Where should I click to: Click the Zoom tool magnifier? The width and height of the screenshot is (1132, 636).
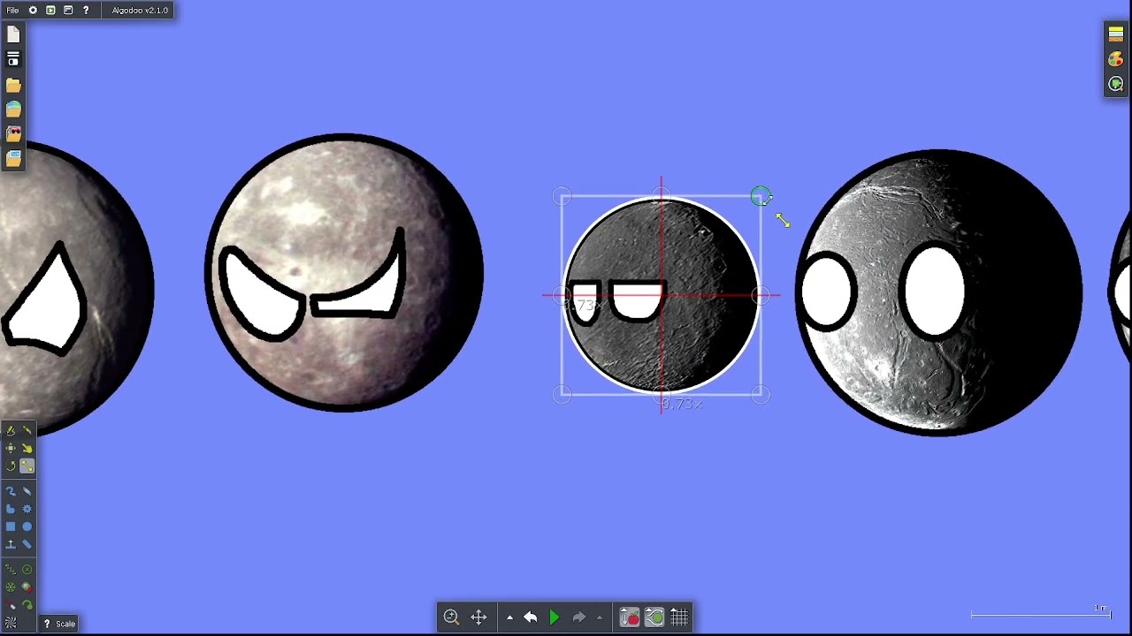(x=451, y=617)
